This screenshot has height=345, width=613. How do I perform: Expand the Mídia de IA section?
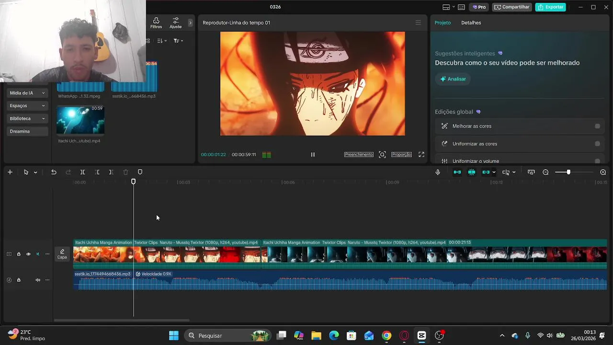click(x=27, y=93)
